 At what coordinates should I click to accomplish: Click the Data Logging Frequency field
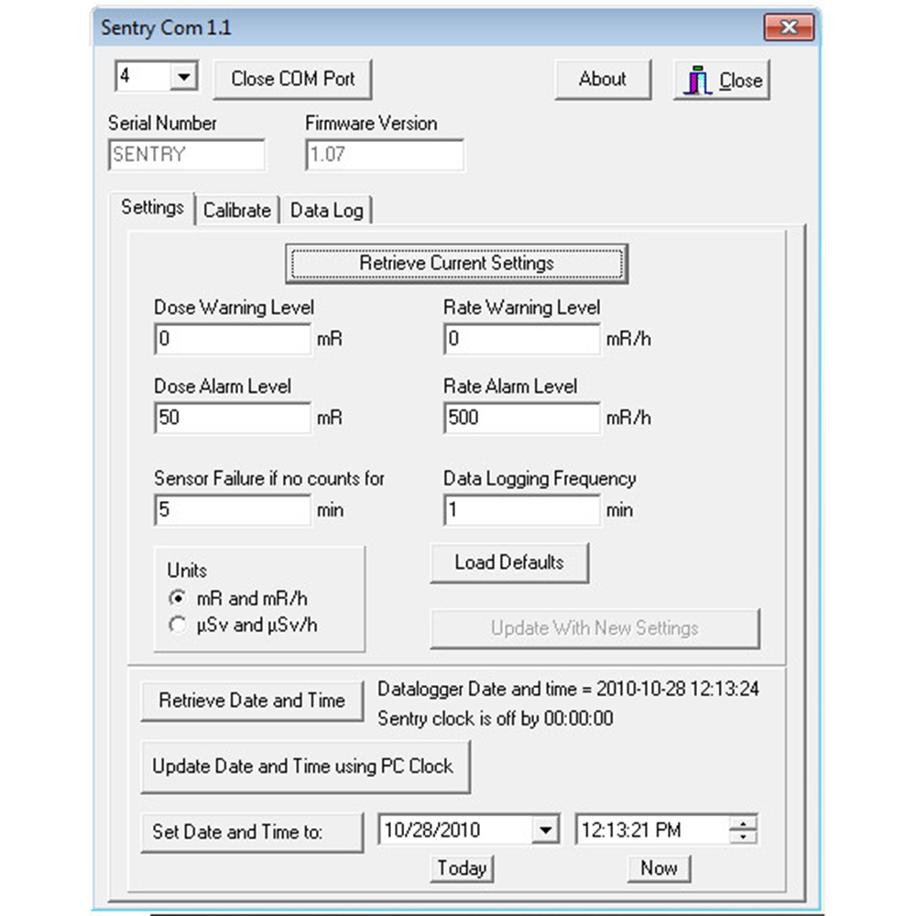click(522, 510)
